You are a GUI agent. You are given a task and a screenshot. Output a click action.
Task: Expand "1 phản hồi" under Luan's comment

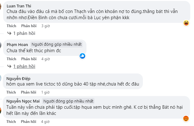point(24,33)
